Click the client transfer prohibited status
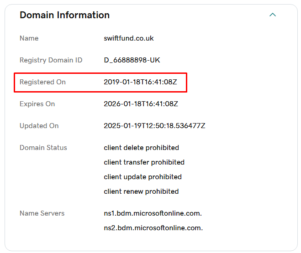The width and height of the screenshot is (301, 253). click(144, 162)
